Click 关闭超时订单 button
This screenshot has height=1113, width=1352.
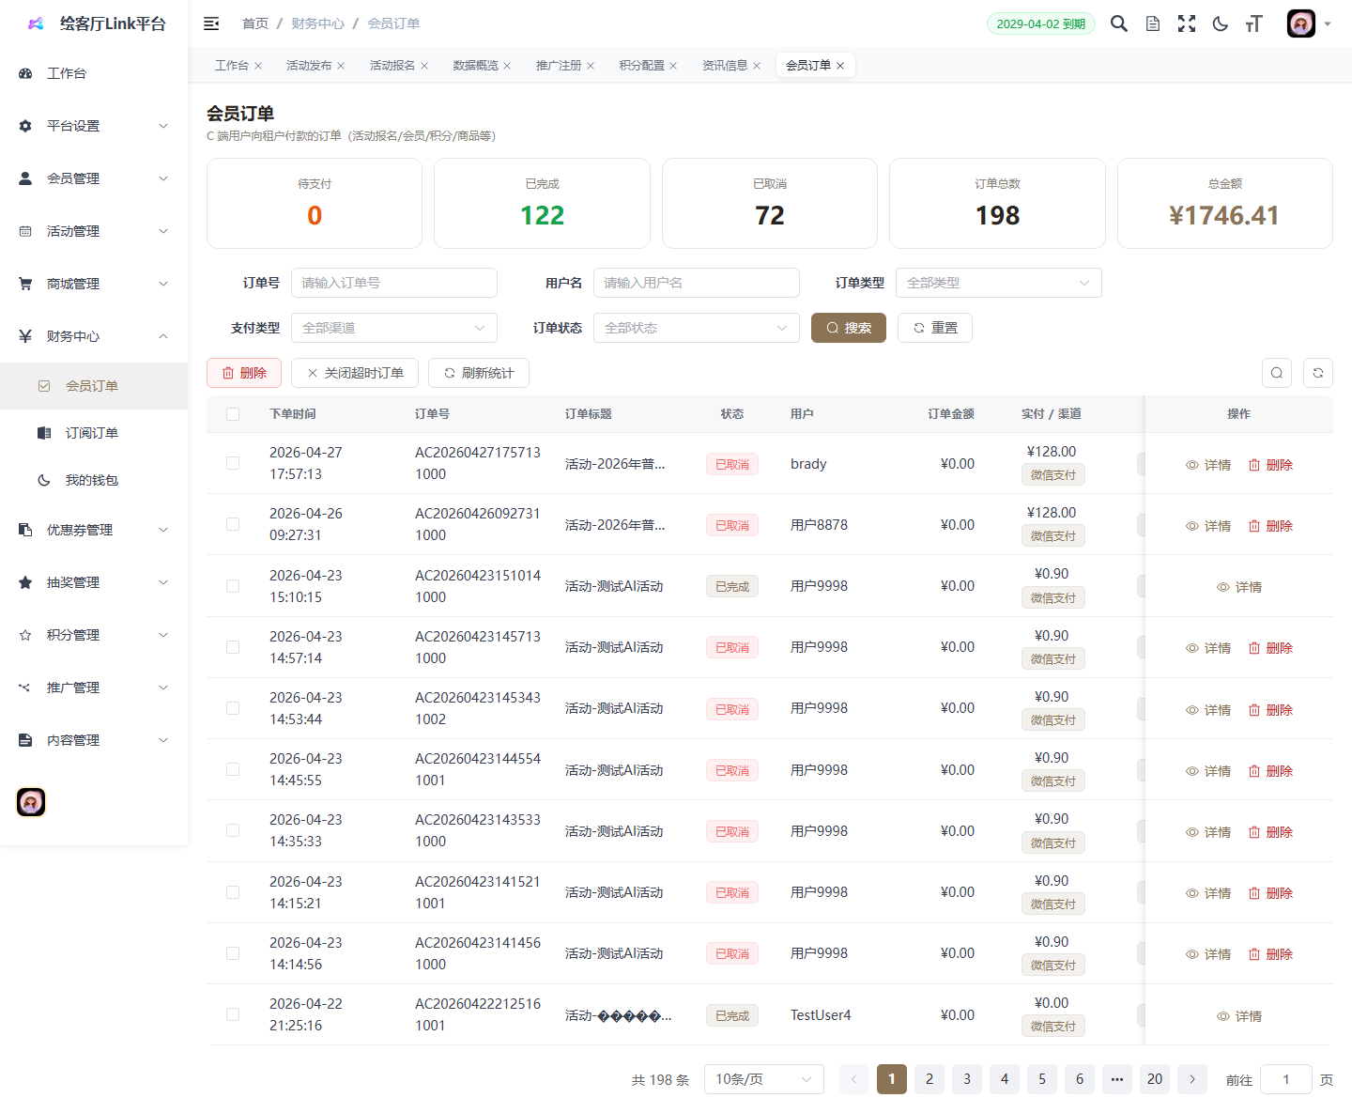tap(355, 373)
